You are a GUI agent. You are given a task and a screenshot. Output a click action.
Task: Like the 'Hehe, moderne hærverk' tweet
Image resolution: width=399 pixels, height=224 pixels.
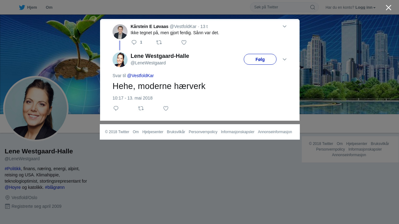pos(166,108)
